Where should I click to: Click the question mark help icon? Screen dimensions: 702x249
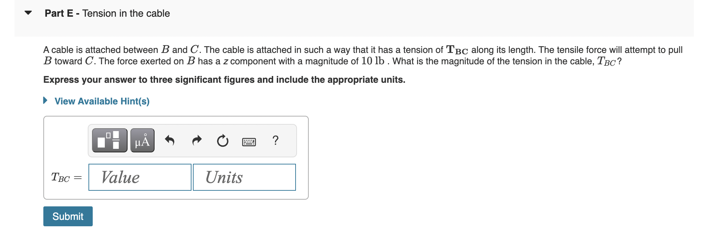click(x=276, y=141)
